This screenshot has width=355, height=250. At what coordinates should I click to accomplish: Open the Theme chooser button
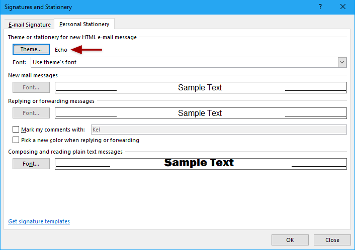31,49
